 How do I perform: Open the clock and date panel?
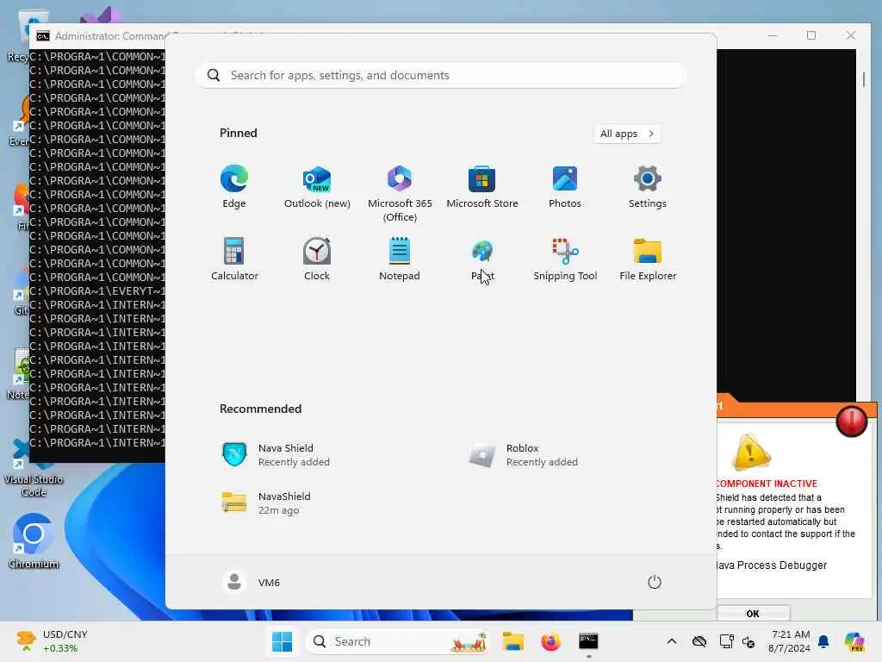[x=790, y=641]
